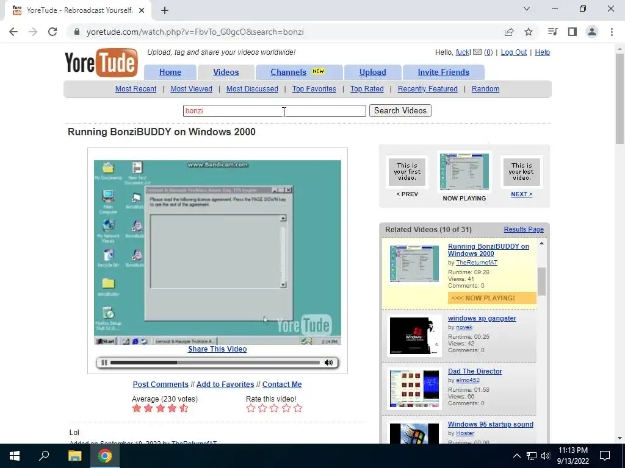
Task: Rate the video three stars
Action: (274, 408)
